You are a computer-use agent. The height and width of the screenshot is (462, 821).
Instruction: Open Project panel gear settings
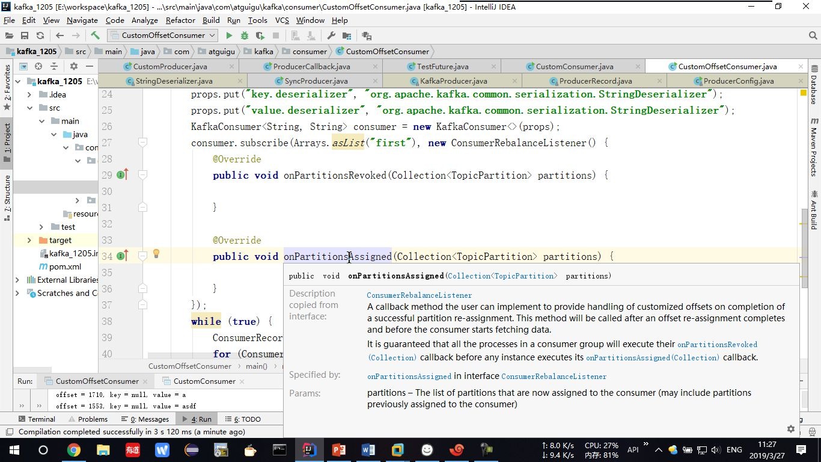click(74, 66)
